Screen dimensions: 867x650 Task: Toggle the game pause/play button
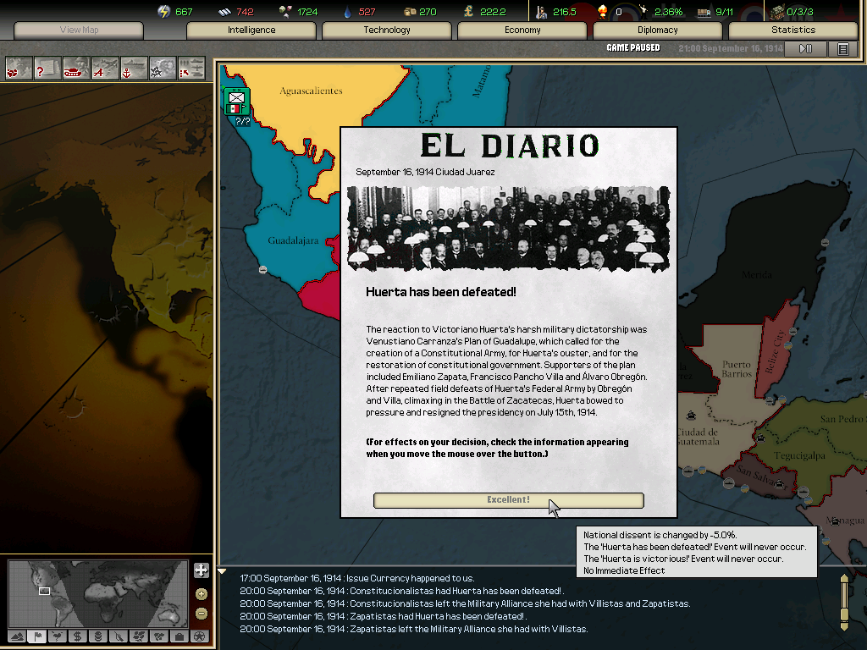[805, 49]
